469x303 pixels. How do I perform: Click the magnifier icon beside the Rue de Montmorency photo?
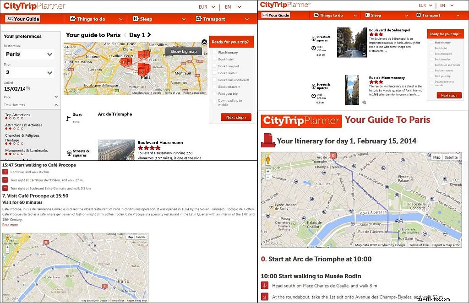(364, 102)
